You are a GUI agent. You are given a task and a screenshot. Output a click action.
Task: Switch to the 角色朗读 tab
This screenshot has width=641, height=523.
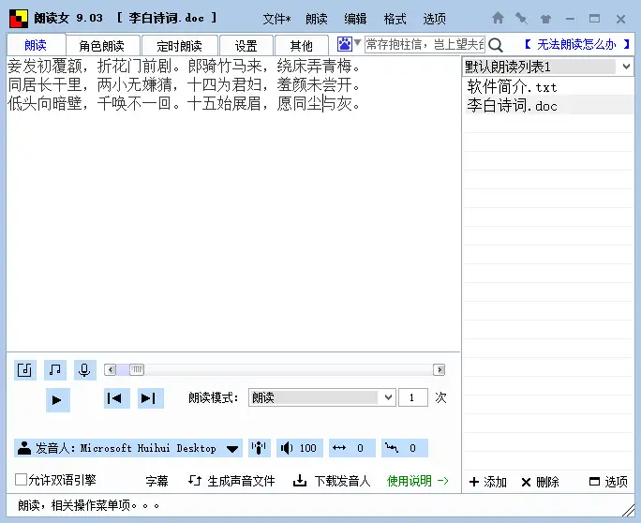tap(102, 45)
